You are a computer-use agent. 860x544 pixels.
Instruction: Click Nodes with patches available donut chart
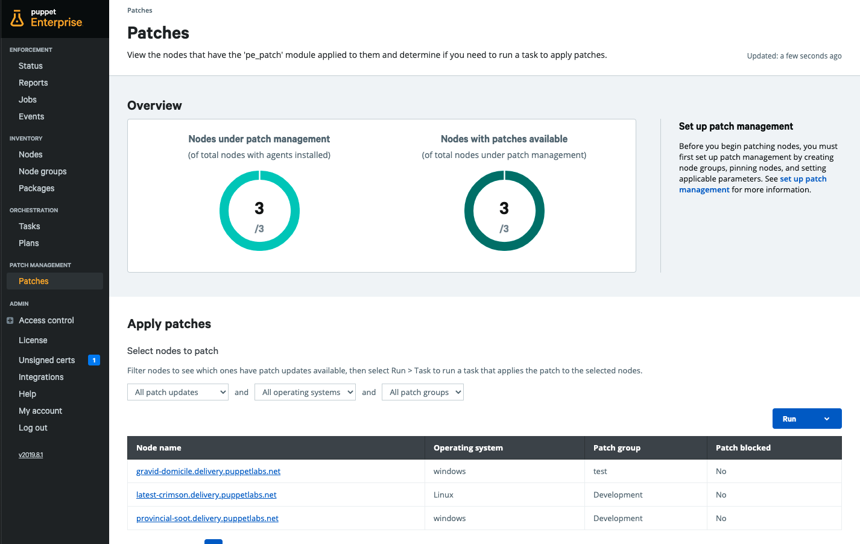click(504, 210)
